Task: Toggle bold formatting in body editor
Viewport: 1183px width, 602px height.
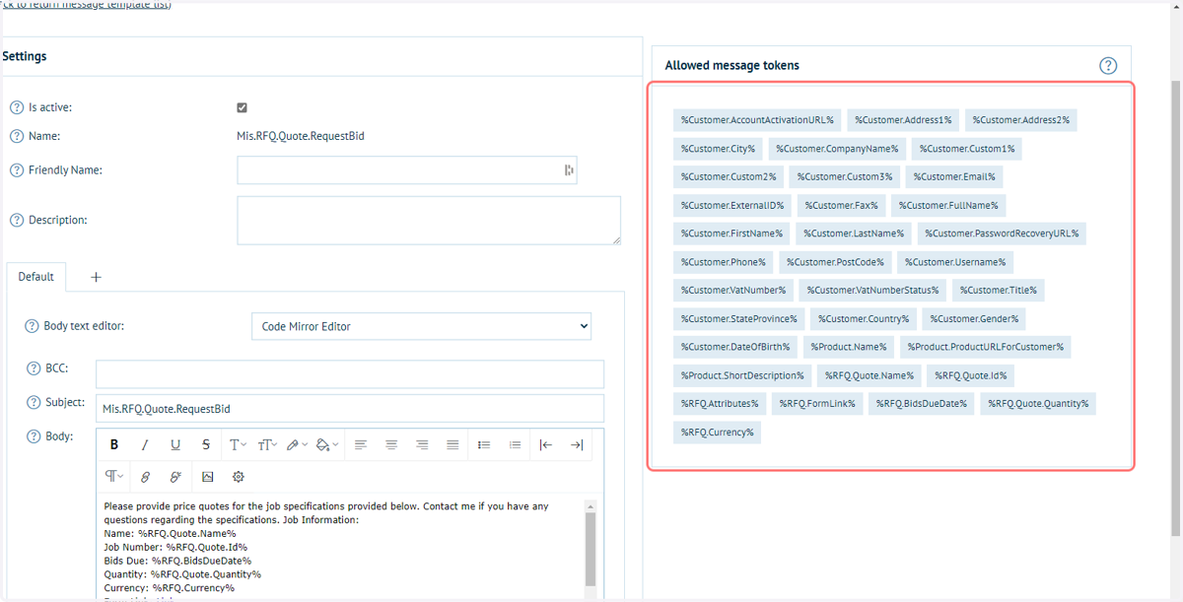Action: [x=114, y=445]
